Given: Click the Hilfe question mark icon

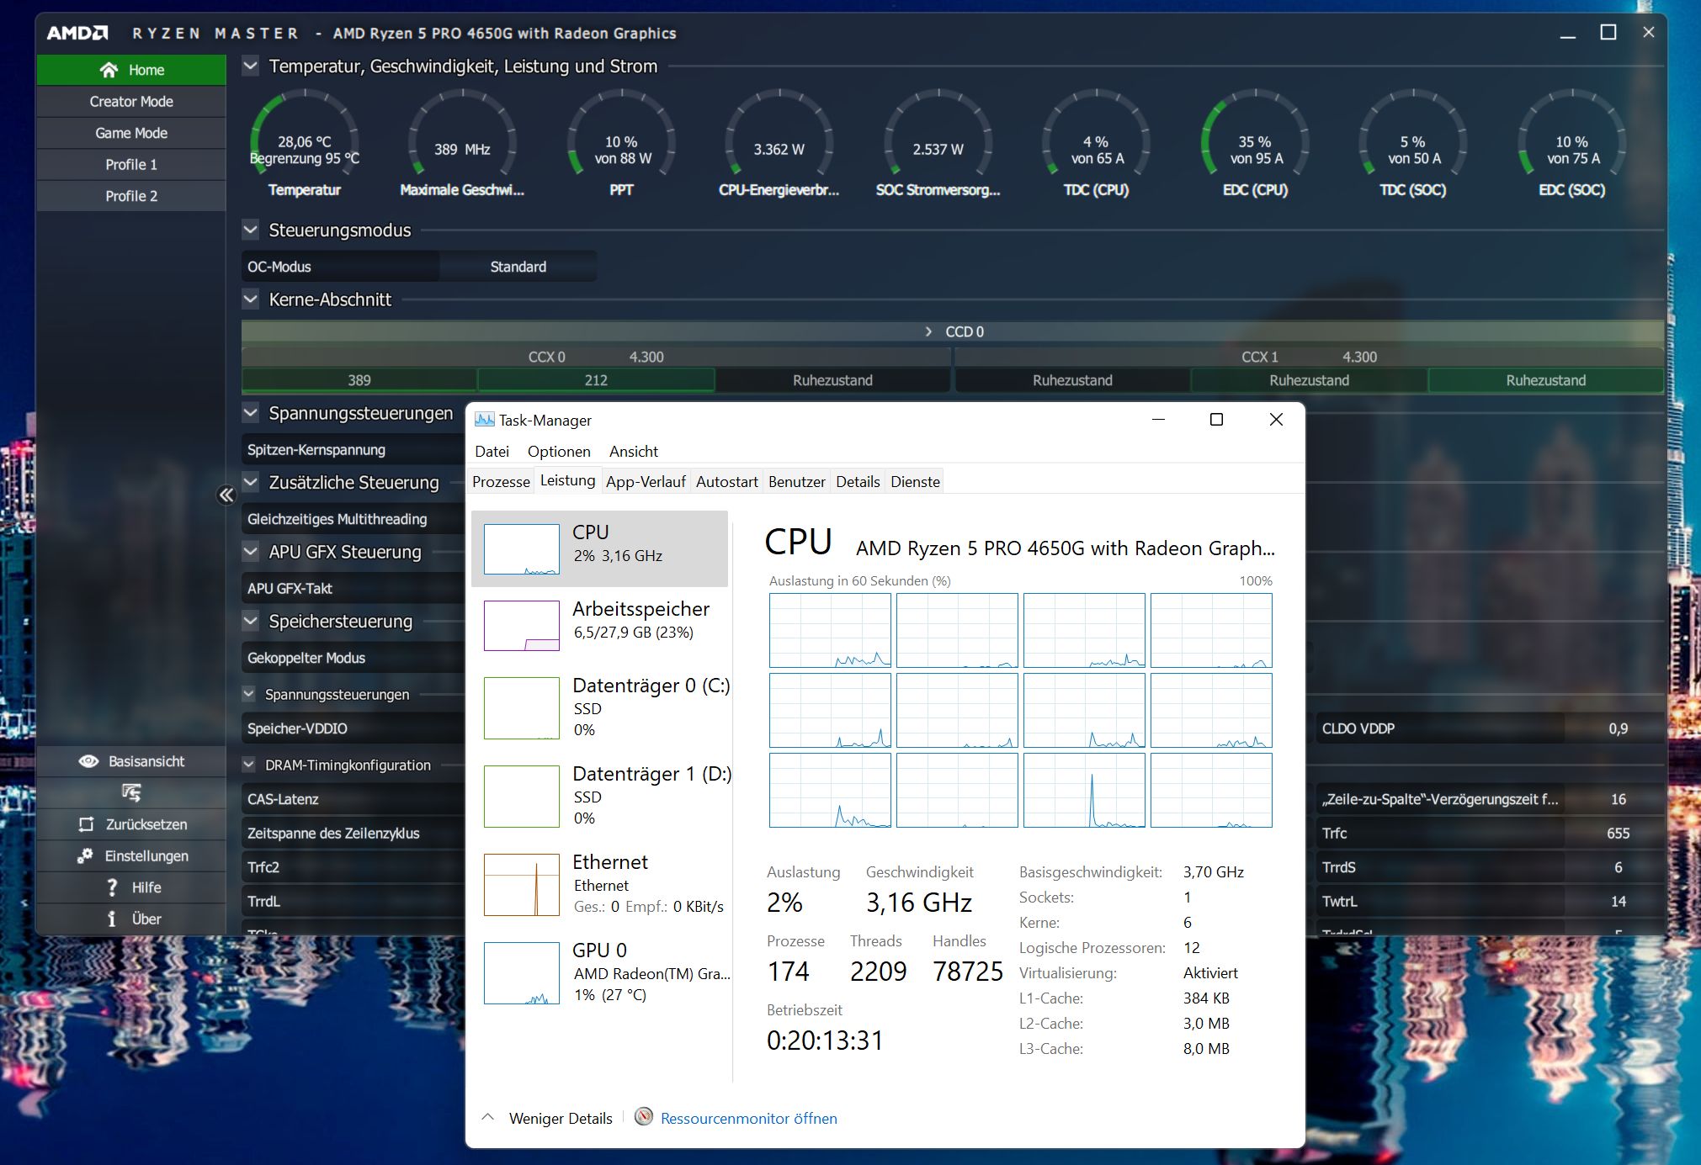Looking at the screenshot, I should [x=112, y=887].
